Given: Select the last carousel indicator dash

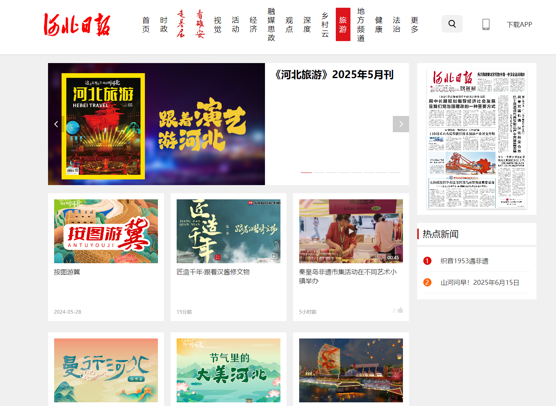Looking at the screenshot, I should pyautogui.click(x=394, y=172).
